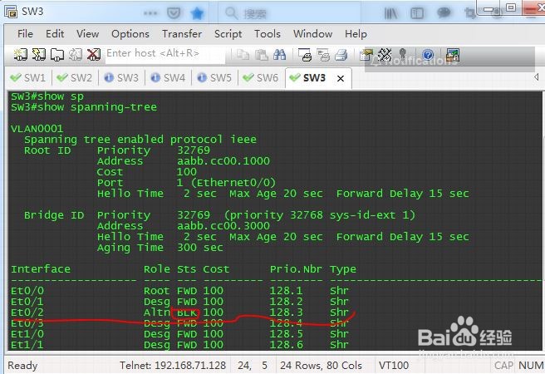This screenshot has width=545, height=374.
Task: Click 'VT100' emulation in status bar
Action: click(x=394, y=366)
